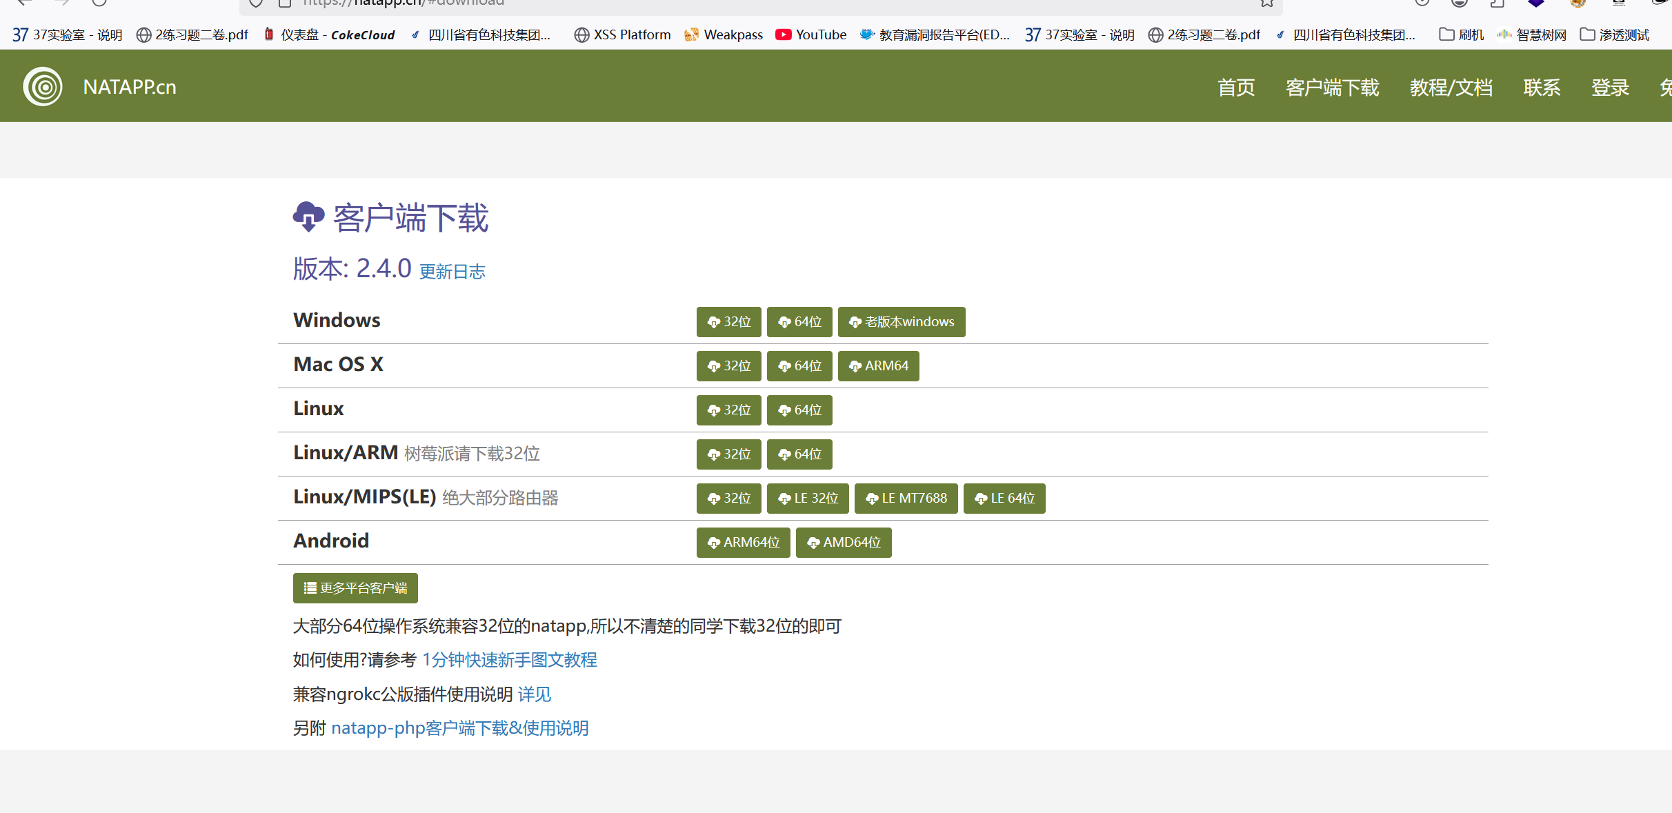The height and width of the screenshot is (813, 1672).
Task: Open the 刷机 bookmarks folder
Action: click(1461, 34)
